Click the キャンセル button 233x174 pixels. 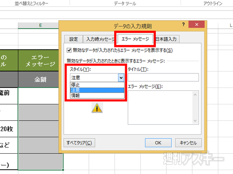pos(188,143)
